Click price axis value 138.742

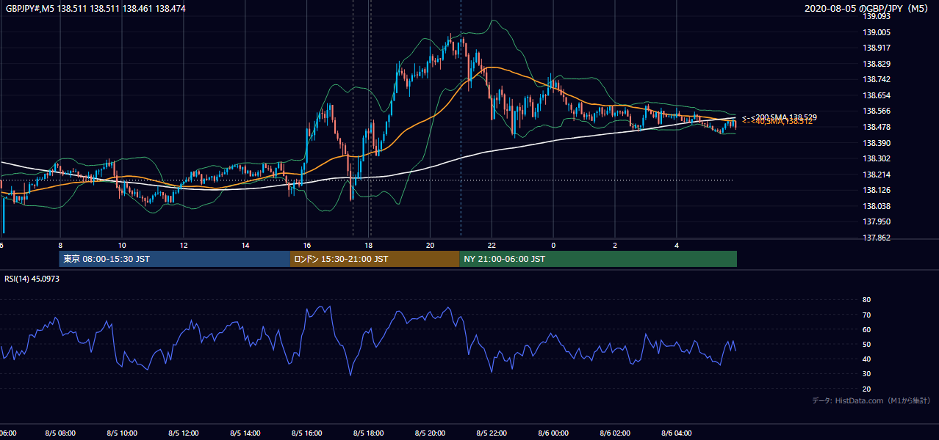(x=877, y=79)
